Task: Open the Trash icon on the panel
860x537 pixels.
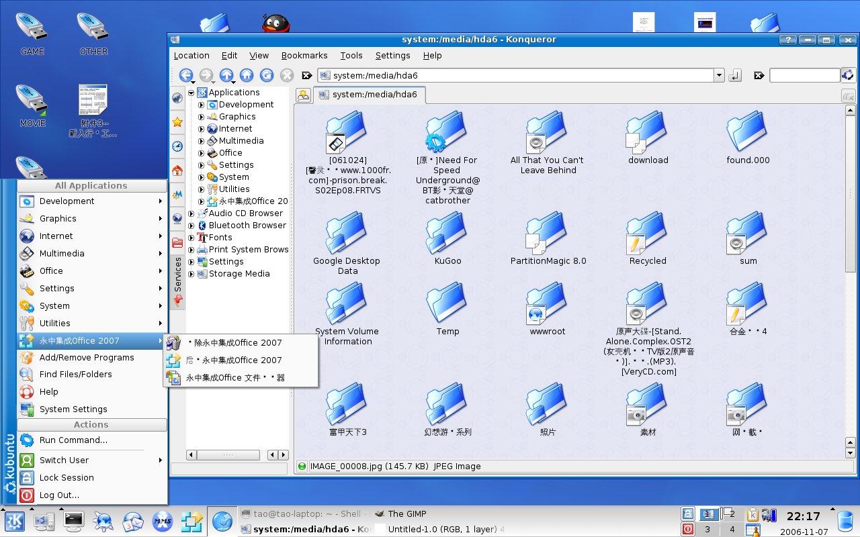Action: click(847, 520)
